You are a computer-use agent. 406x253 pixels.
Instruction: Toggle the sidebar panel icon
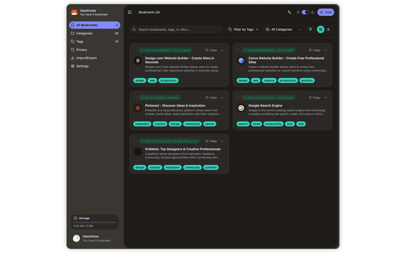coord(130,12)
